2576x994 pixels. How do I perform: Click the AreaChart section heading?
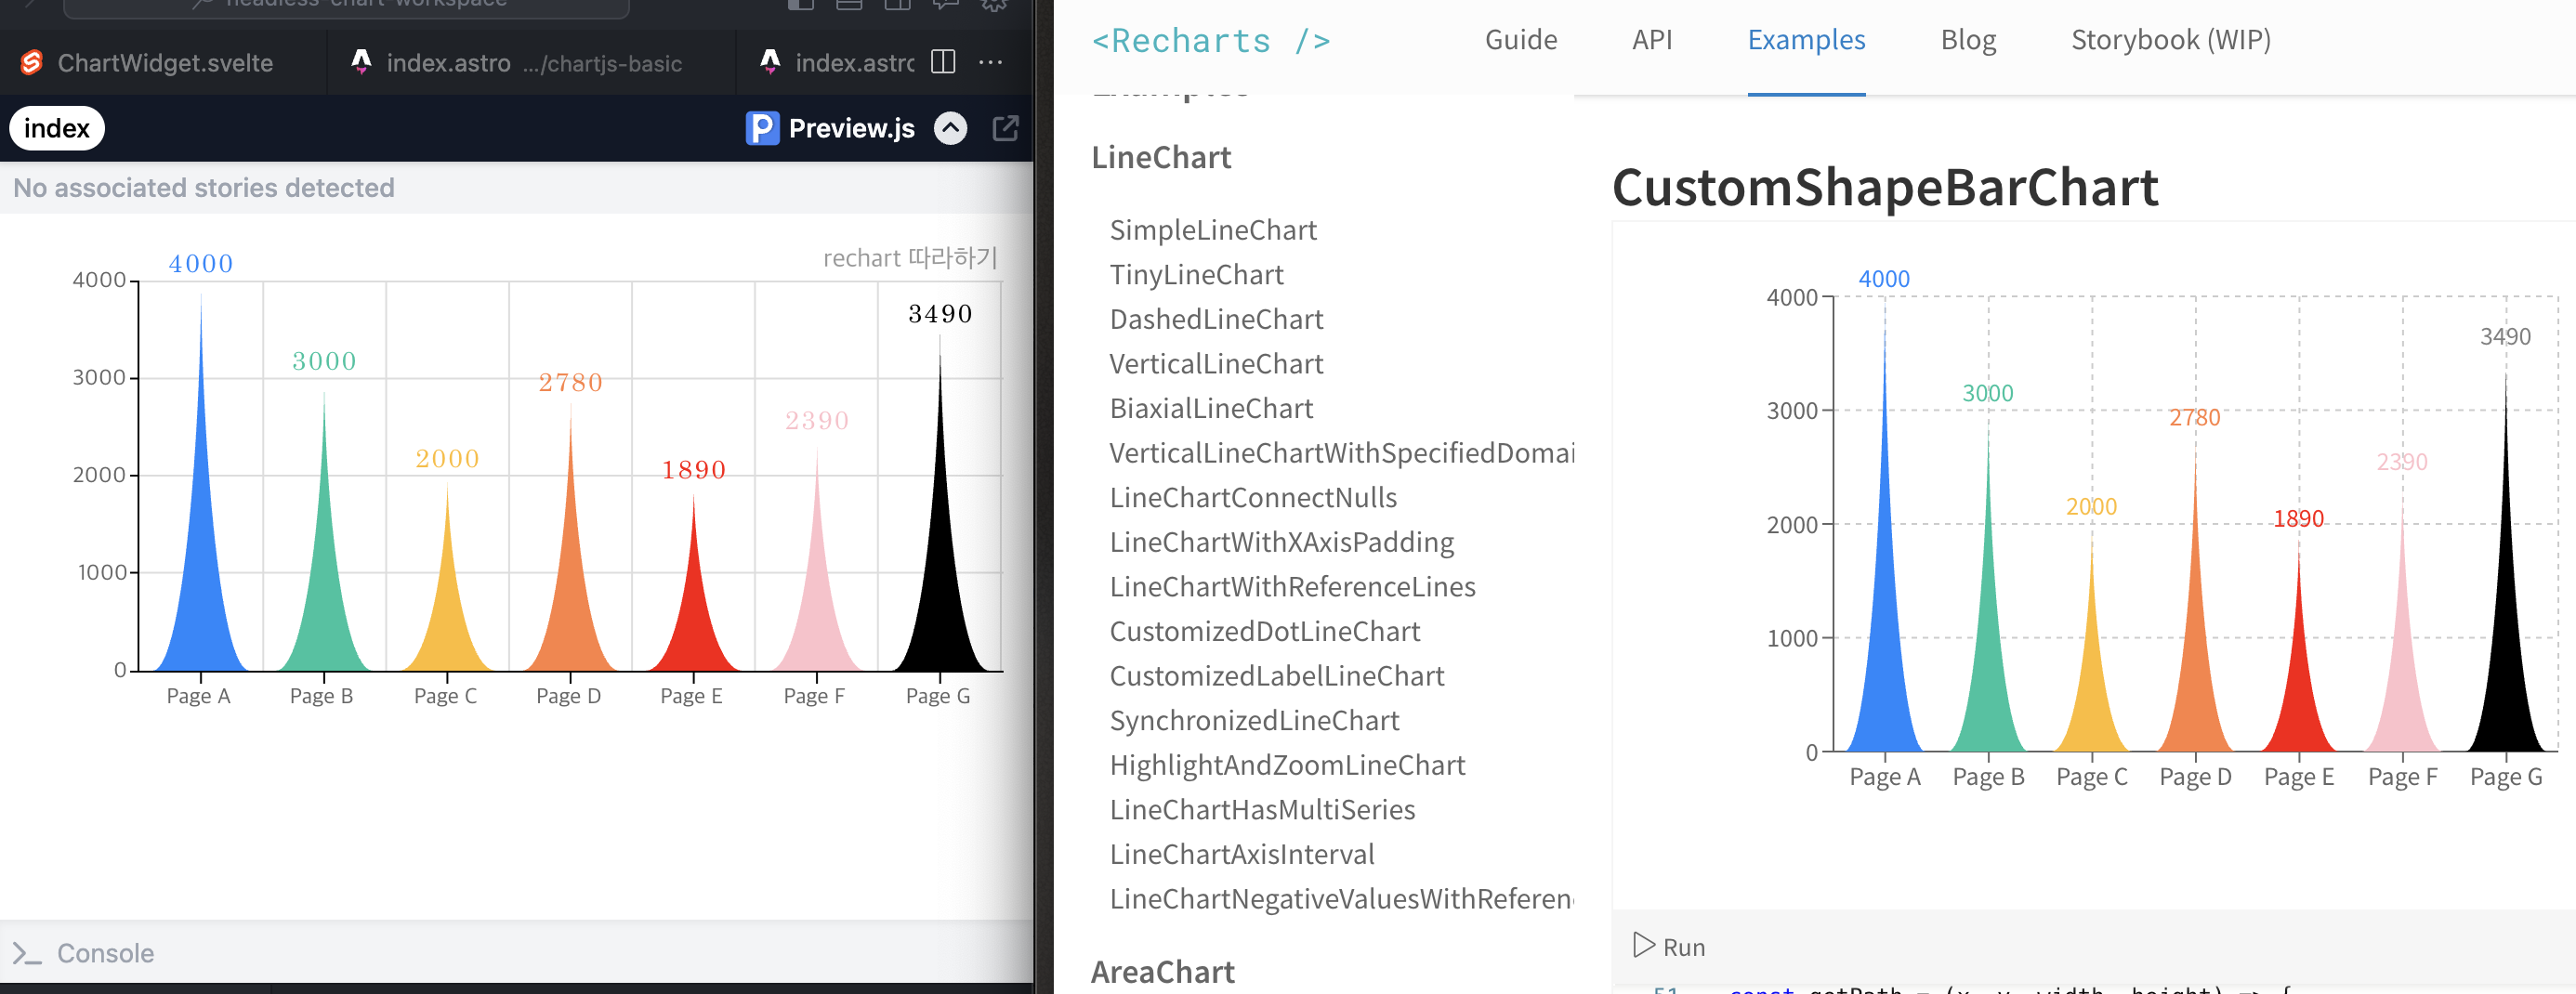click(x=1162, y=972)
